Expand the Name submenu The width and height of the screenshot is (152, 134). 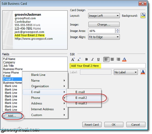pyautogui.click(x=45, y=80)
